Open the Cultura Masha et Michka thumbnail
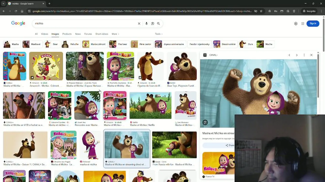 click(14, 66)
